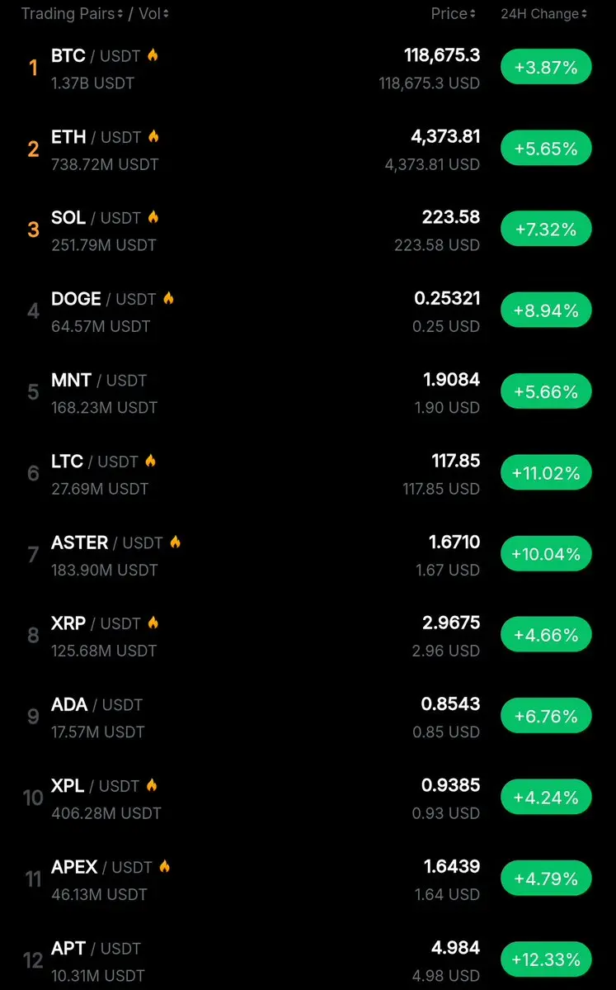This screenshot has width=616, height=990.
Task: Click the +3.87% change badge for BTC
Action: pyautogui.click(x=546, y=68)
